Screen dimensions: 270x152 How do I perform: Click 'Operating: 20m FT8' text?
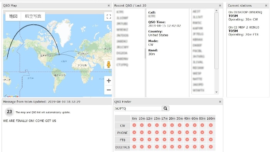tap(243, 35)
